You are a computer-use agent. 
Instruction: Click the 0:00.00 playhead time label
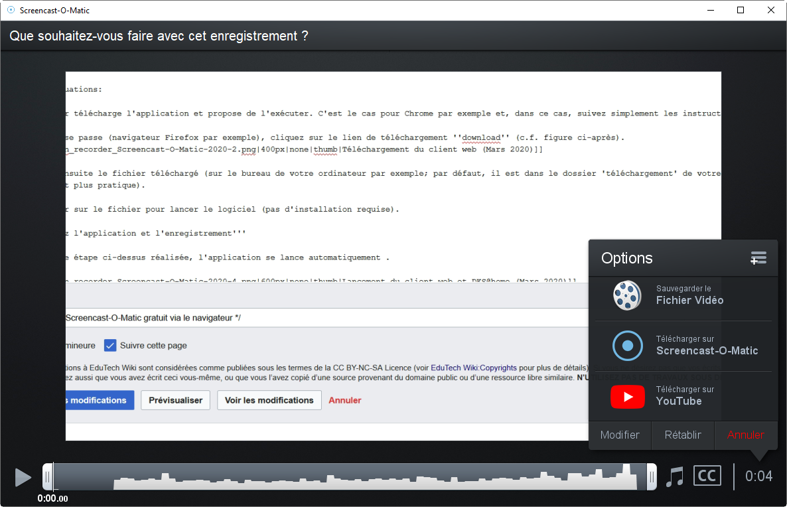(52, 498)
